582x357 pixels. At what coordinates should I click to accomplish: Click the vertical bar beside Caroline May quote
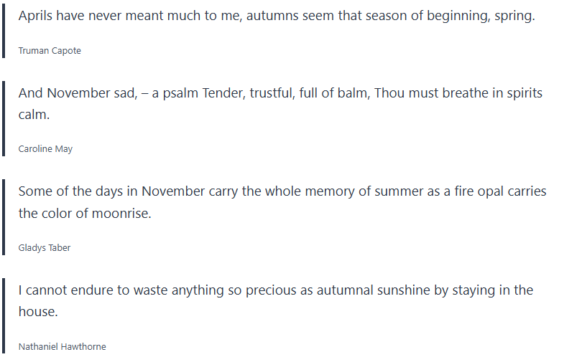[4, 119]
